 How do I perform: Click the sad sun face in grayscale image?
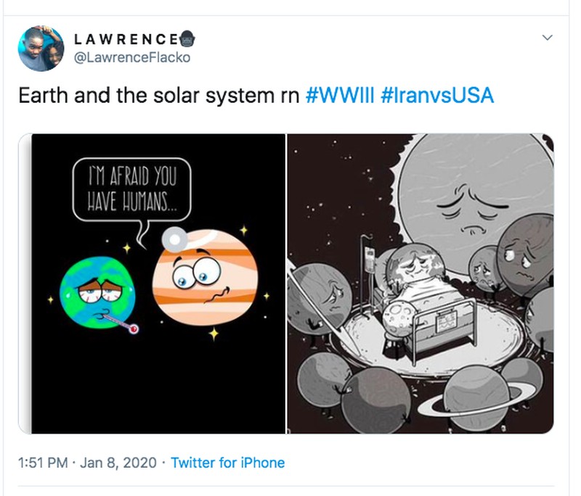pos(469,203)
